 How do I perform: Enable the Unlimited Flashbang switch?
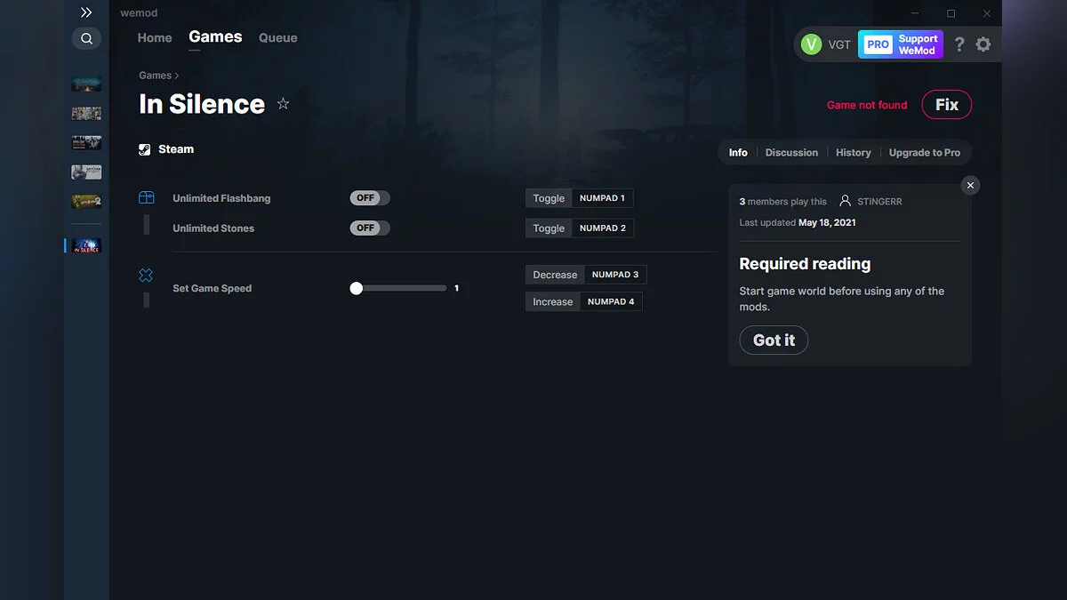click(369, 197)
